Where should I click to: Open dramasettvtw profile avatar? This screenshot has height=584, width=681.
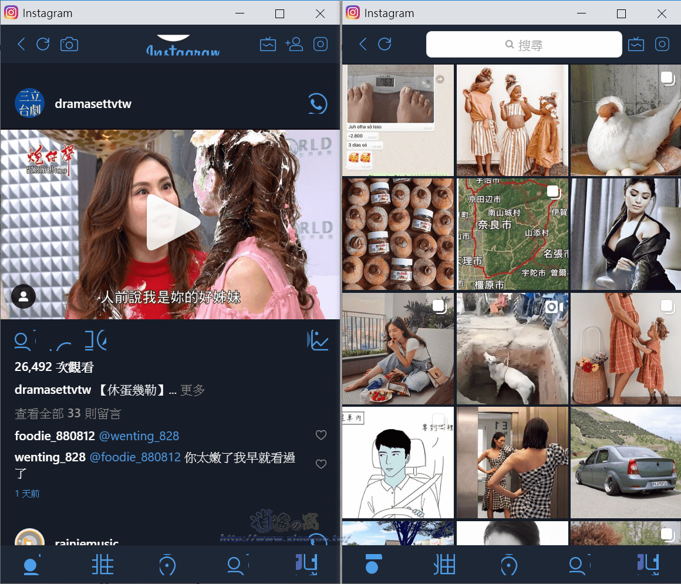pyautogui.click(x=29, y=103)
